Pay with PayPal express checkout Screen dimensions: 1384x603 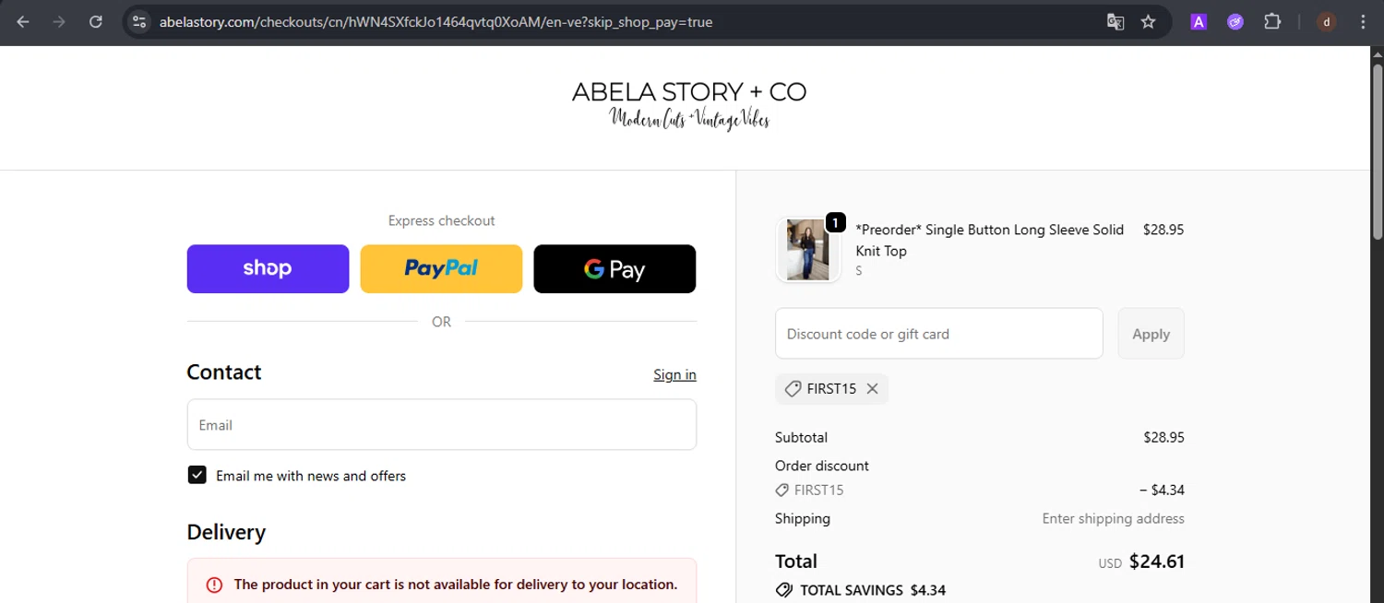point(441,268)
